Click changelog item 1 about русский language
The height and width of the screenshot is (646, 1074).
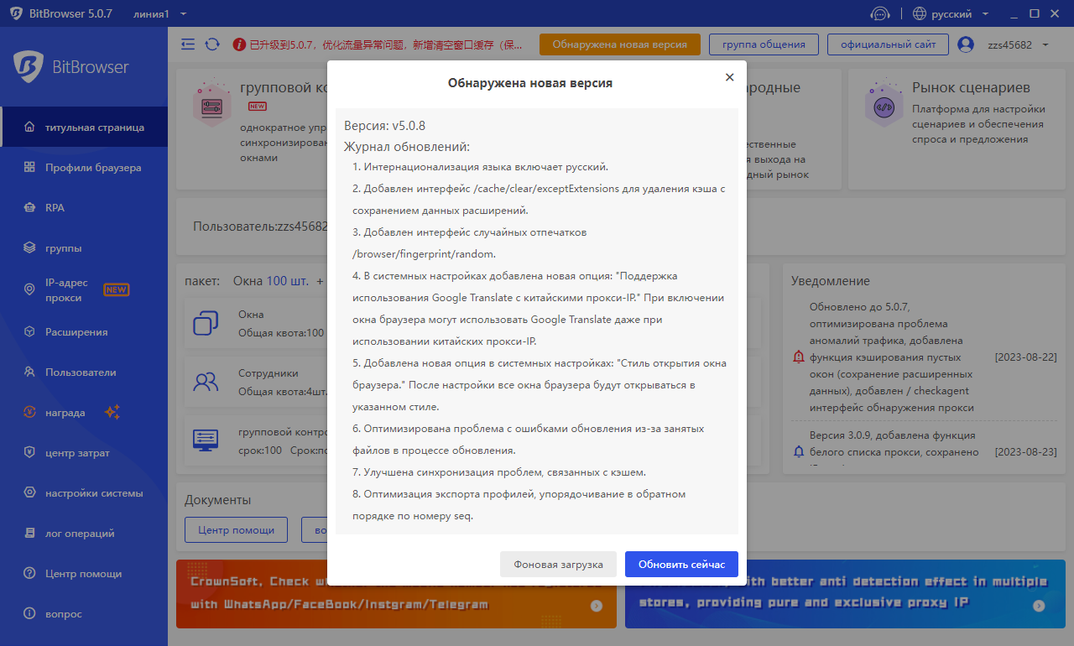click(481, 167)
